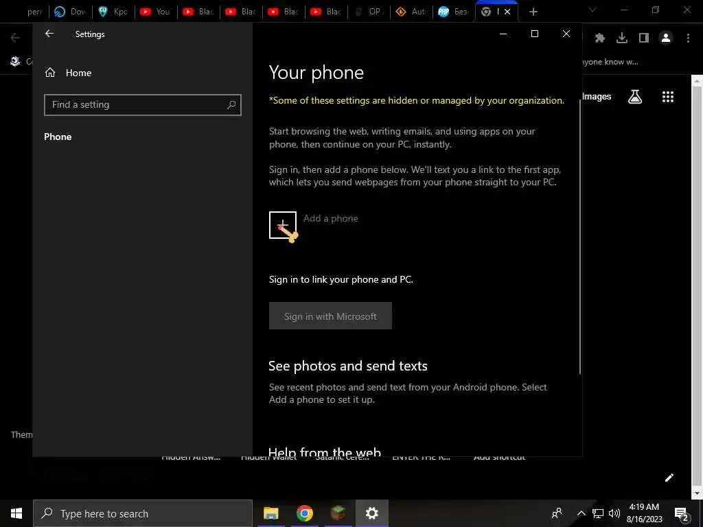The height and width of the screenshot is (527, 703).
Task: Open Minecraft icon in taskbar
Action: tap(338, 513)
